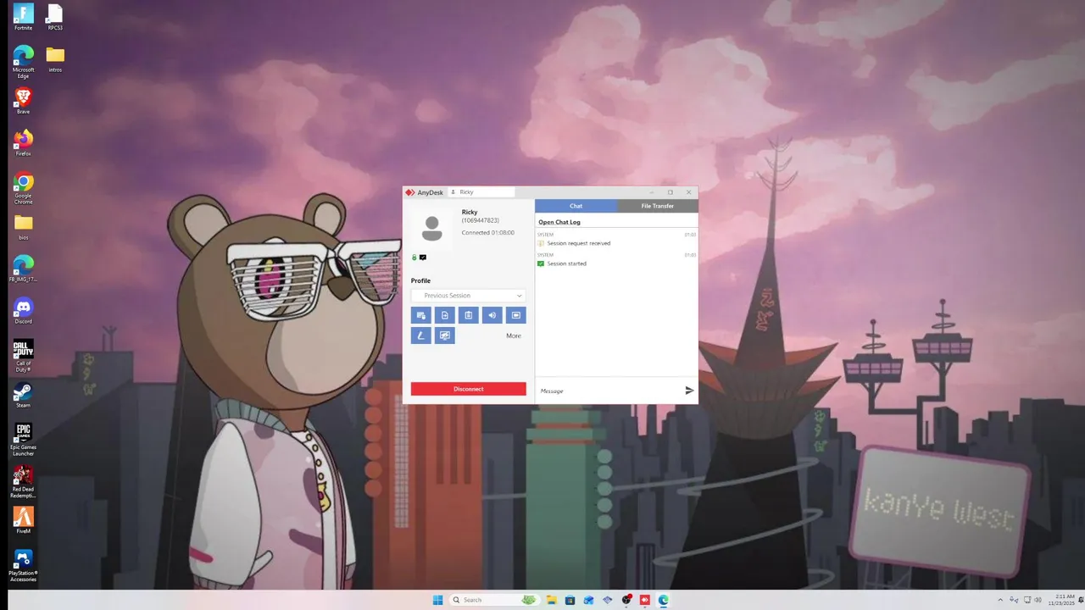Select the Call of Duty desktop icon
1085x610 pixels.
[23, 356]
